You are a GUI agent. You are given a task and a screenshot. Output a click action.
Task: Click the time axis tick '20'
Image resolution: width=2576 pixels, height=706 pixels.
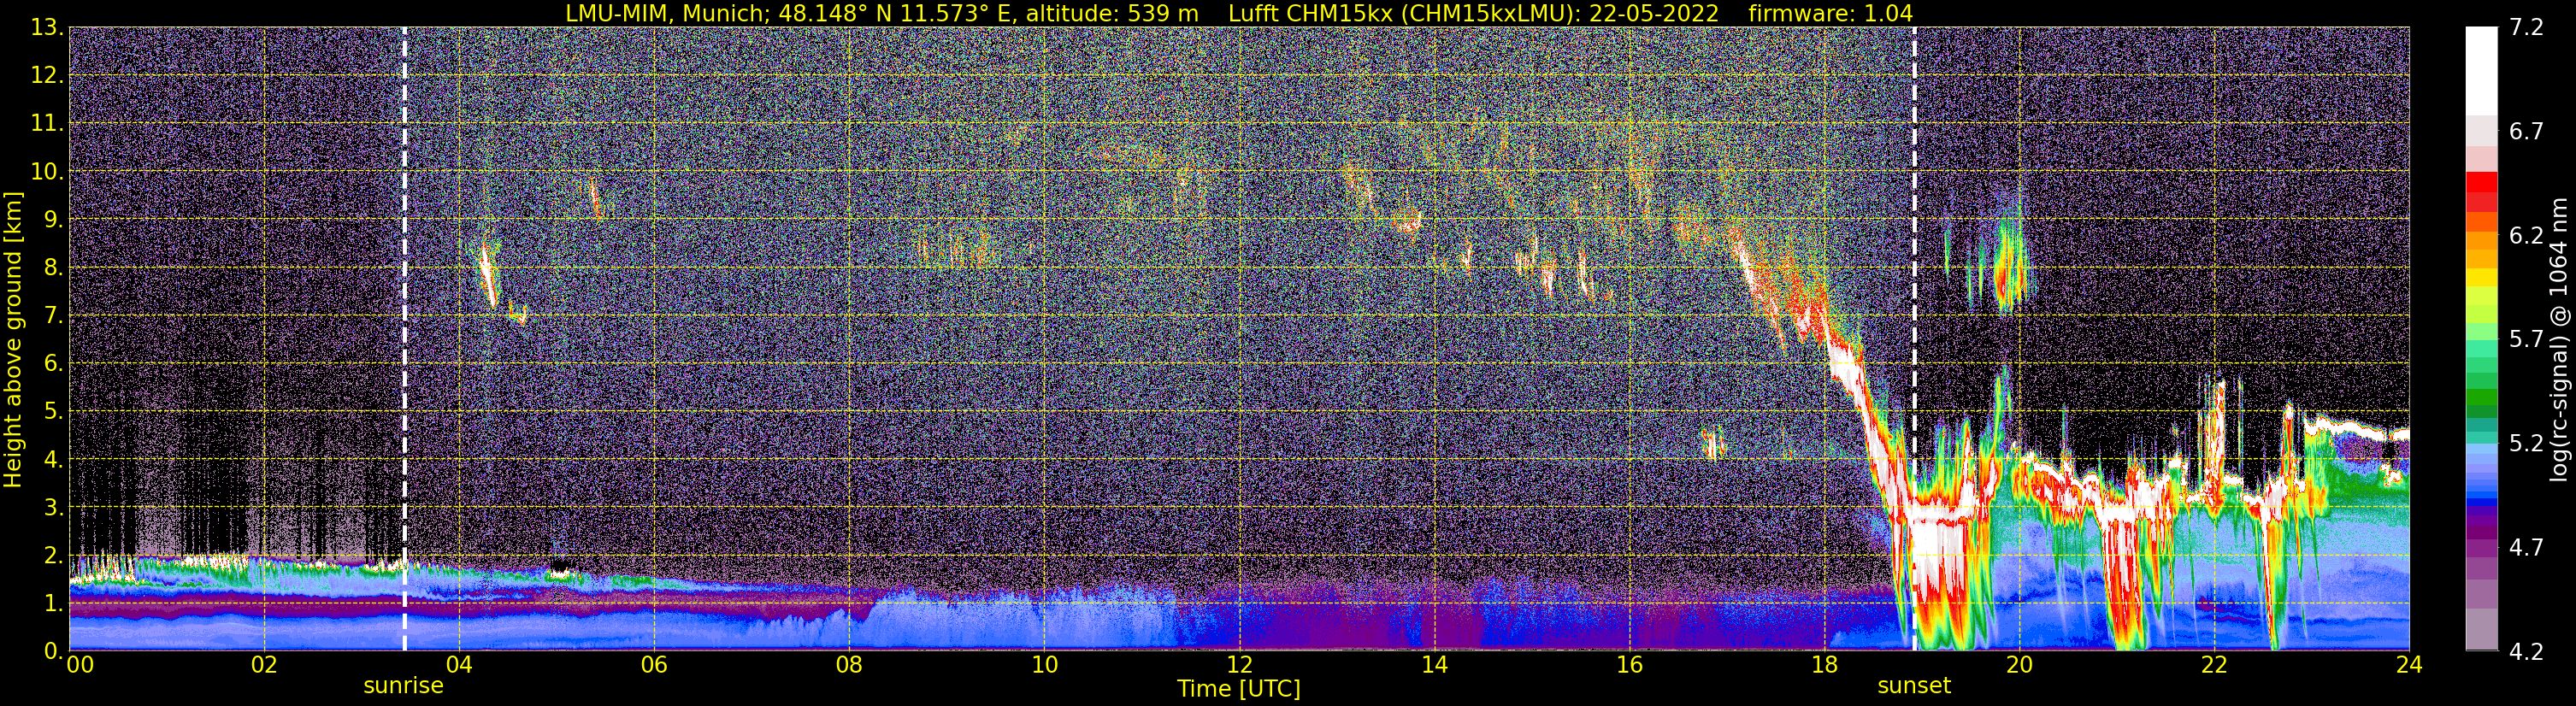pos(2019,665)
